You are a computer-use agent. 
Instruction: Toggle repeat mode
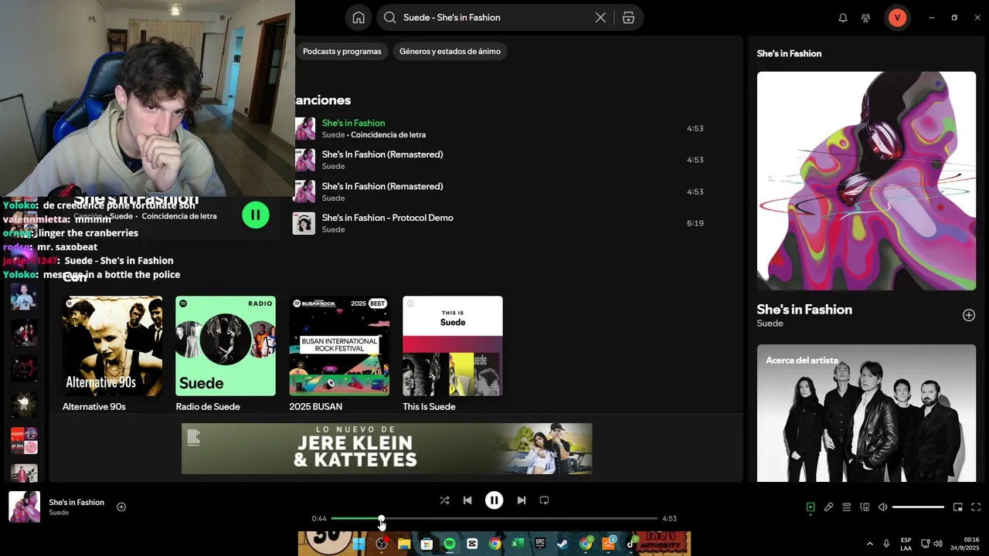[x=544, y=500]
